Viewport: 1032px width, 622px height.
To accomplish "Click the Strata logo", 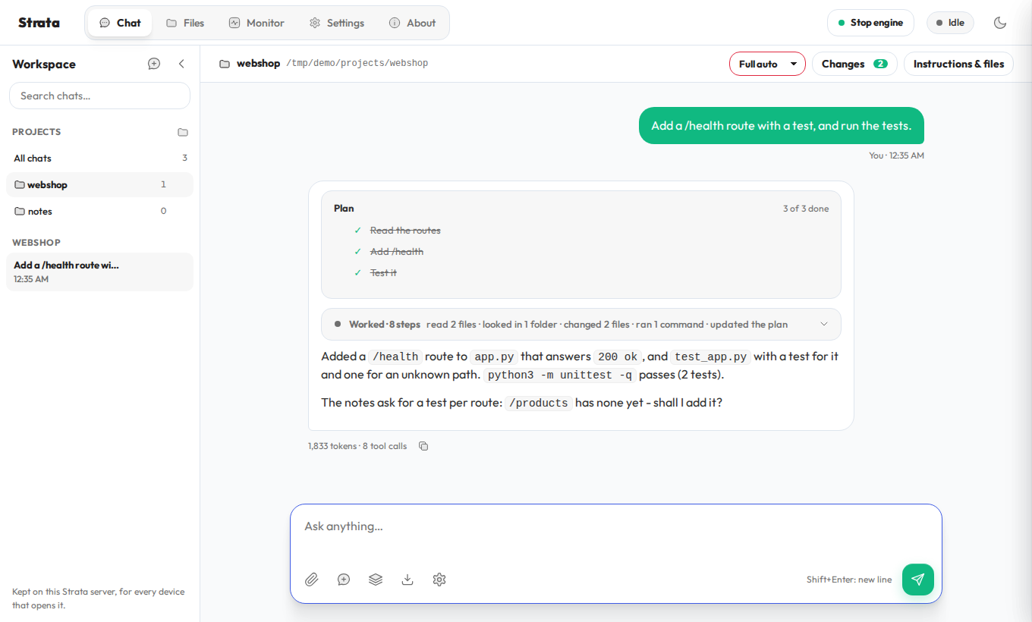I will pos(39,23).
